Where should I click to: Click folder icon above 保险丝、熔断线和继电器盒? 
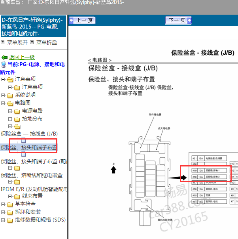17,168
